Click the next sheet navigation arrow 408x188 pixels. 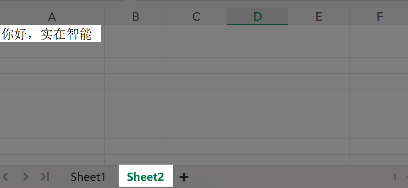(26, 177)
